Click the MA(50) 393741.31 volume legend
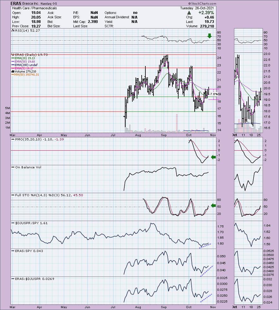279x310 pixels. [x=25, y=75]
